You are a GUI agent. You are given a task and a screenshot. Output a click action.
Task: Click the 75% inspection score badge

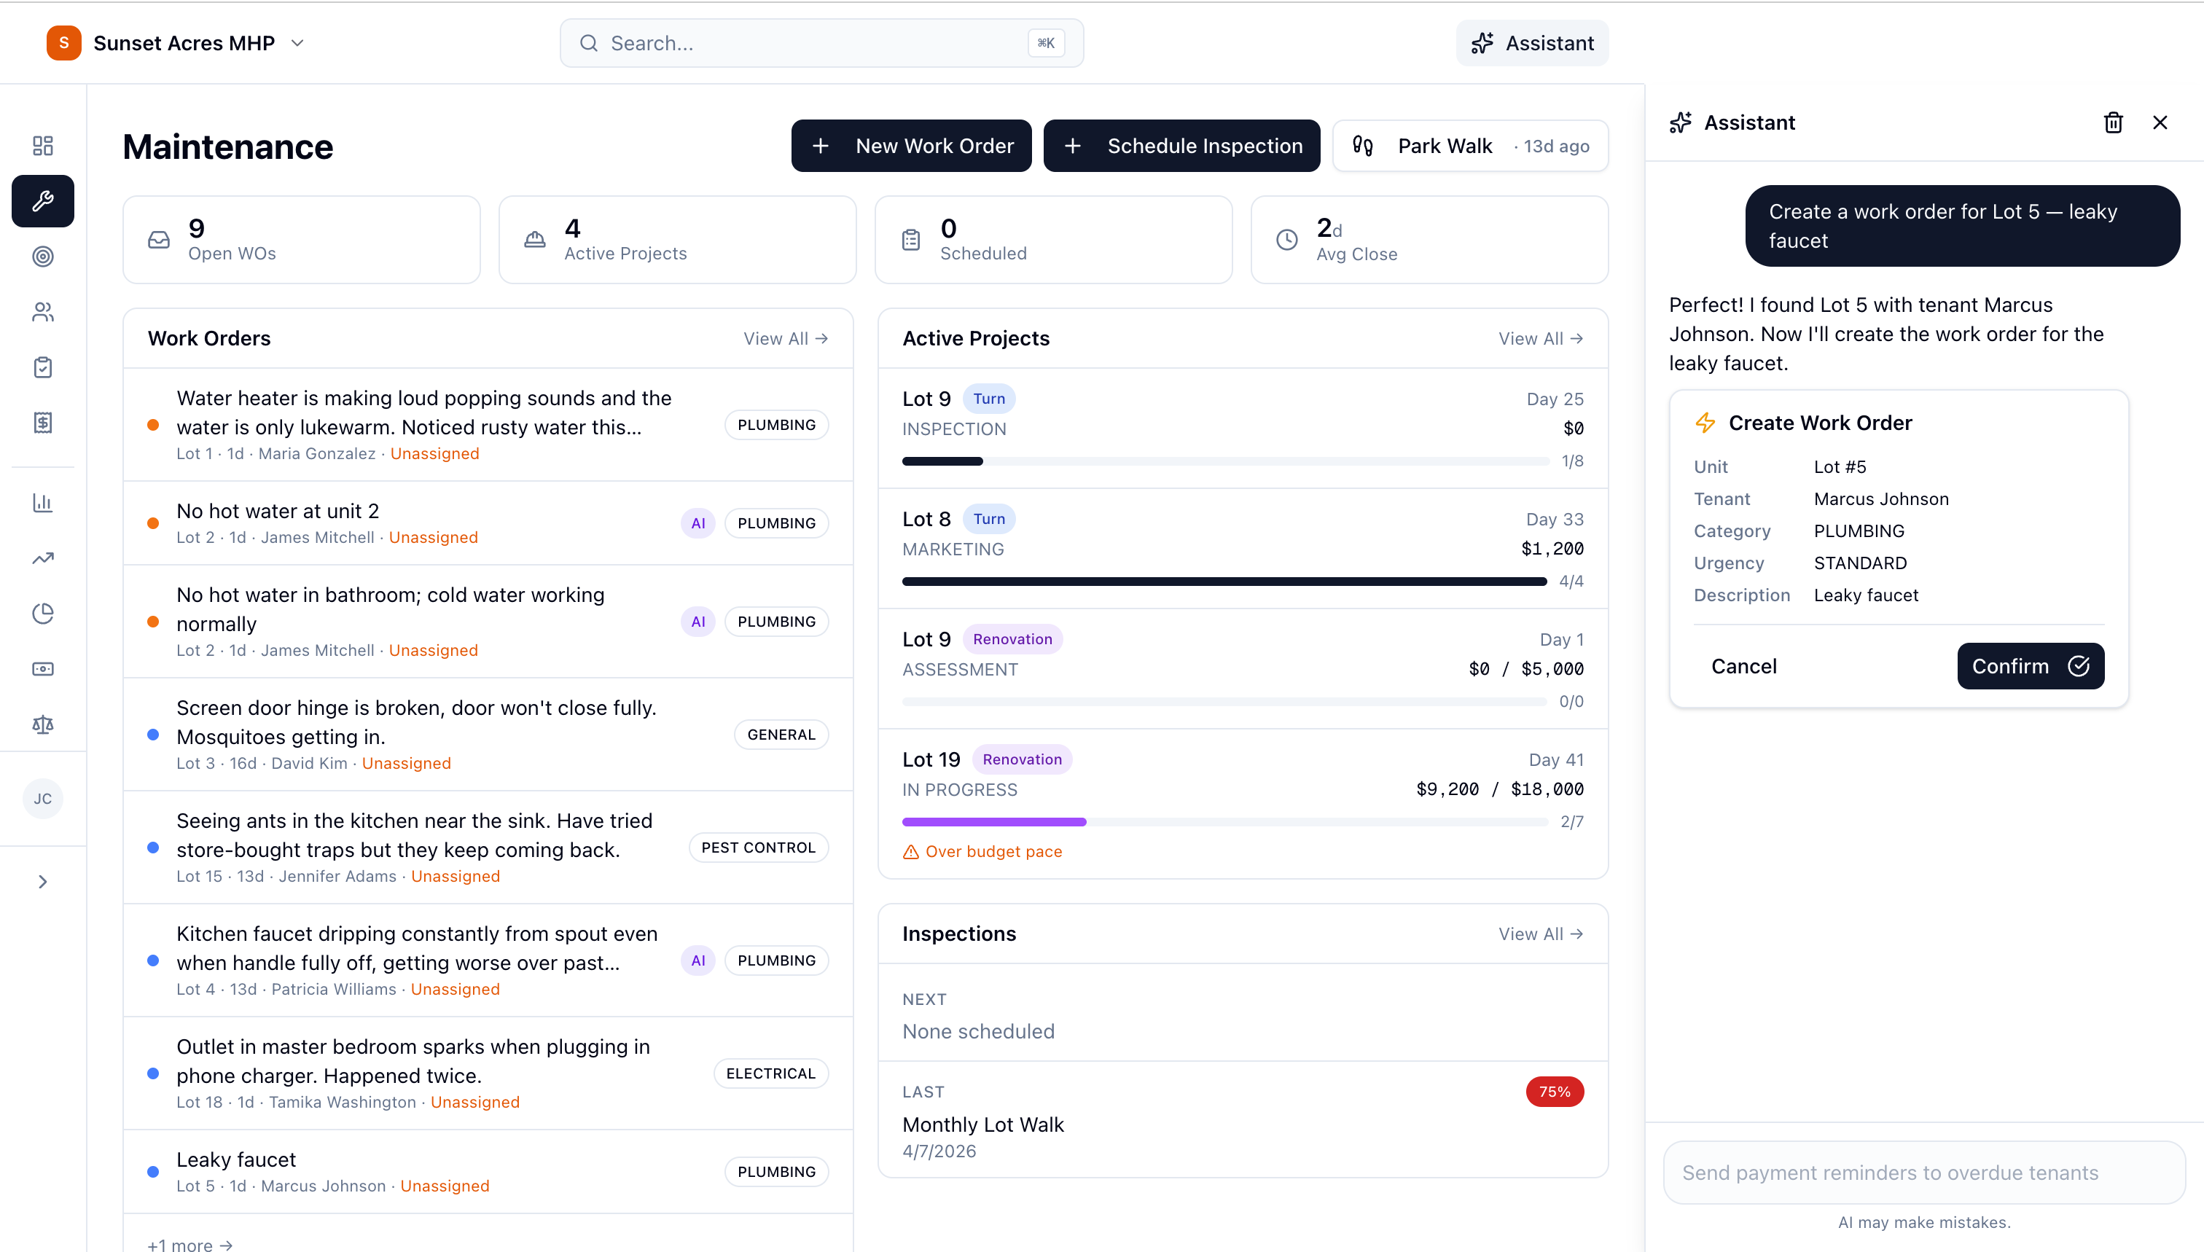click(1555, 1092)
